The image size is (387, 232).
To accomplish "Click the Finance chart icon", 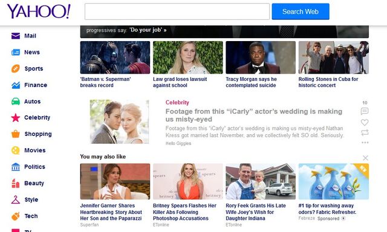I will (16, 85).
